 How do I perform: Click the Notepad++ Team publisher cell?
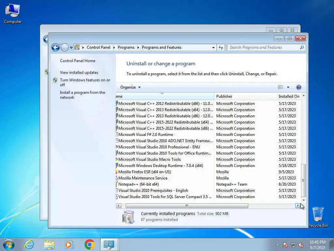[x=232, y=184]
